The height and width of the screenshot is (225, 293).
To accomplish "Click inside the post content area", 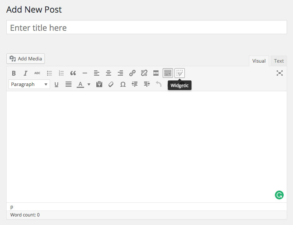I will [147, 147].
